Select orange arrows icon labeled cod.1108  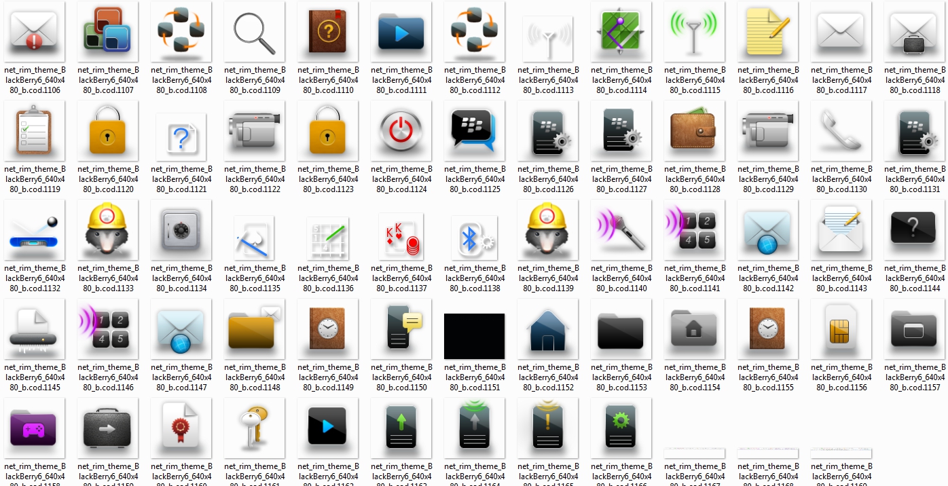pos(181,31)
